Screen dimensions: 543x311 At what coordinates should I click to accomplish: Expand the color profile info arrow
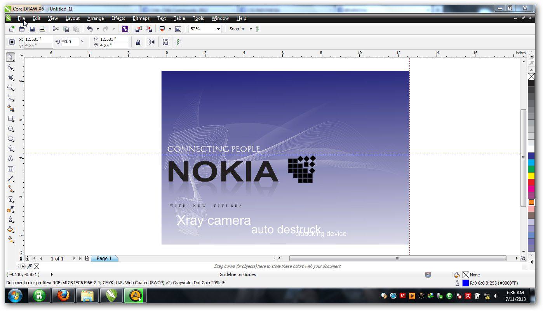click(x=223, y=283)
